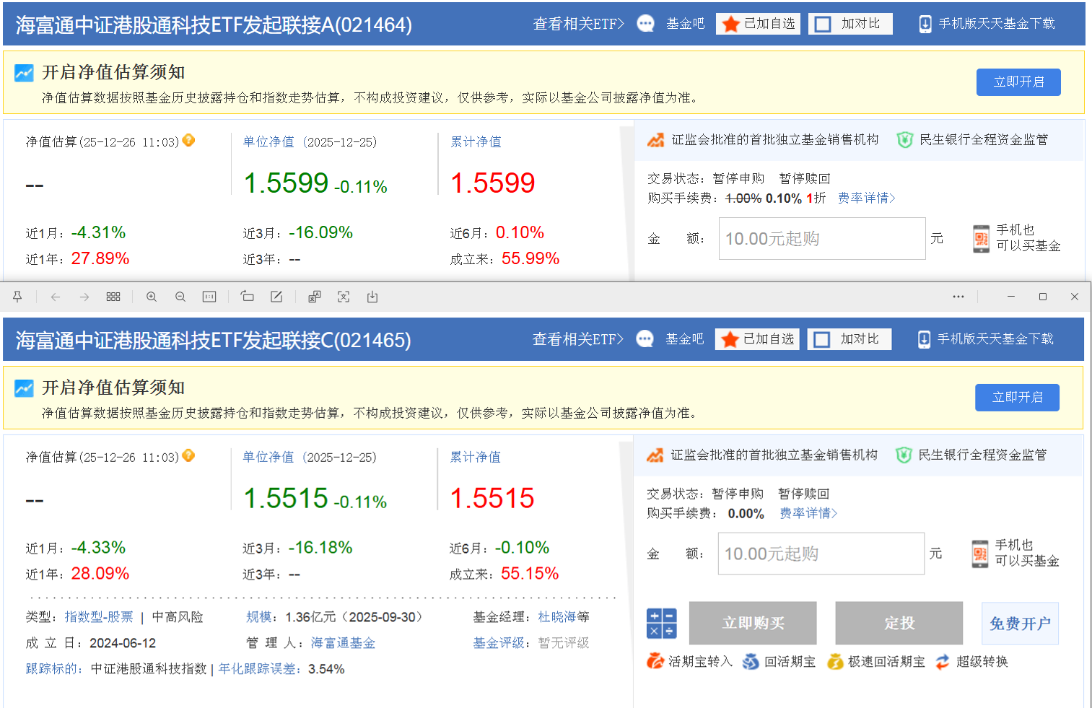This screenshot has width=1092, height=708.
Task: Click the 证监会批准的首批独立基金销售机构 icon in fund C
Action: 655,455
